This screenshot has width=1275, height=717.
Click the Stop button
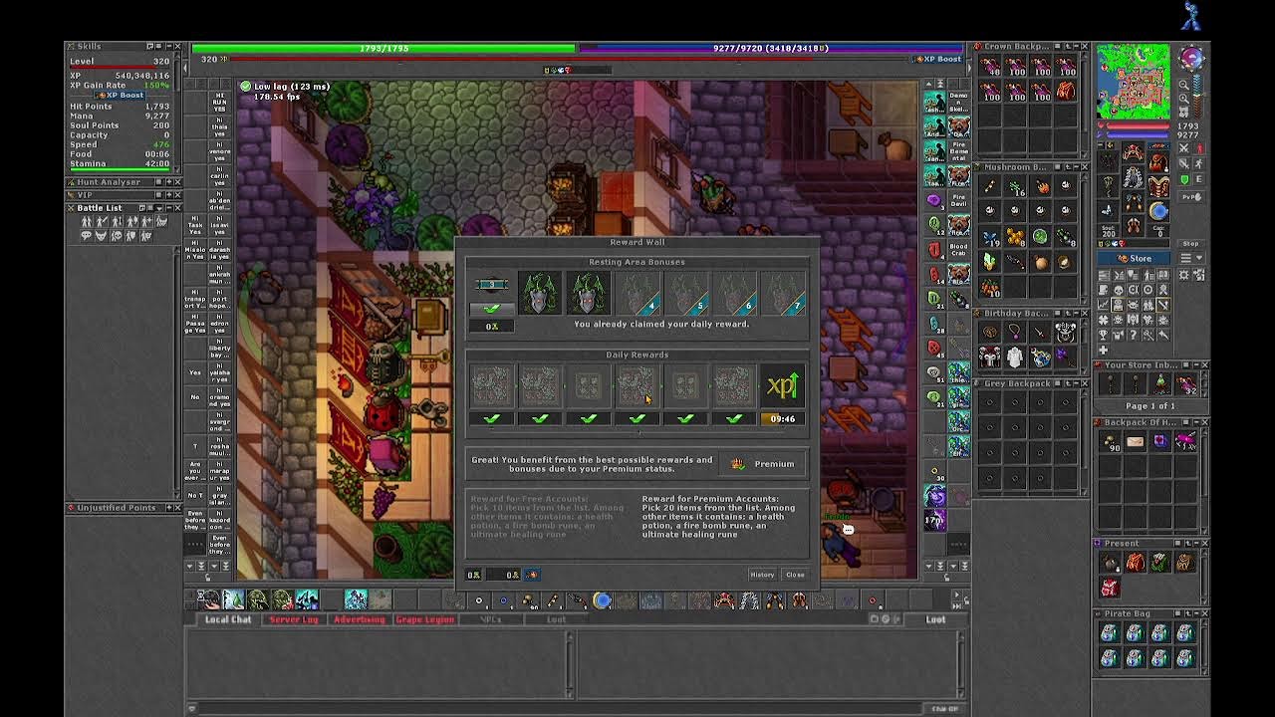(x=1190, y=244)
